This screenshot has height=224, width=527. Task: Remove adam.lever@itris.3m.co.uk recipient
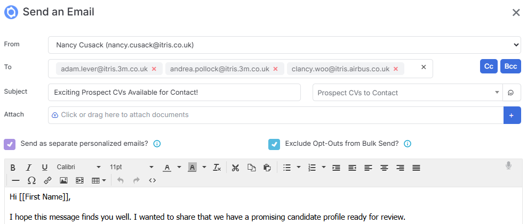coord(154,69)
